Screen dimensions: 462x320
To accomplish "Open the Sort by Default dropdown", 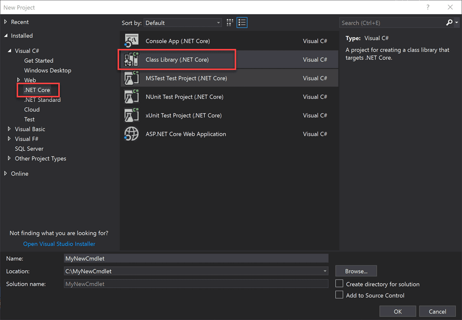I will [x=183, y=23].
